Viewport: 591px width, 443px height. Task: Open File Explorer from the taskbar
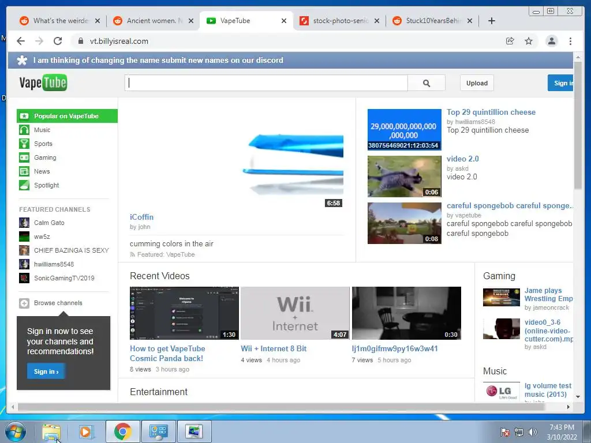pos(51,431)
